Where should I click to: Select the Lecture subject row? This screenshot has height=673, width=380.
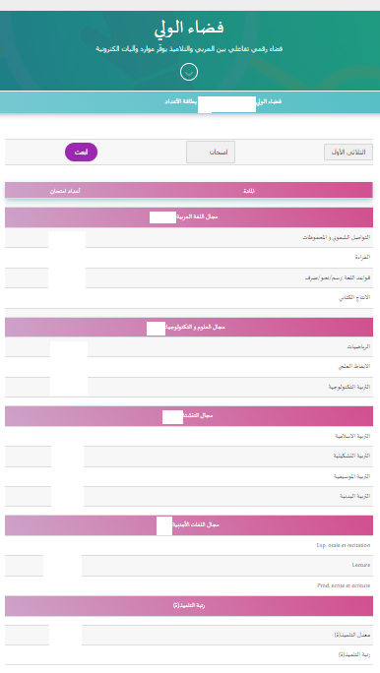pyautogui.click(x=189, y=566)
